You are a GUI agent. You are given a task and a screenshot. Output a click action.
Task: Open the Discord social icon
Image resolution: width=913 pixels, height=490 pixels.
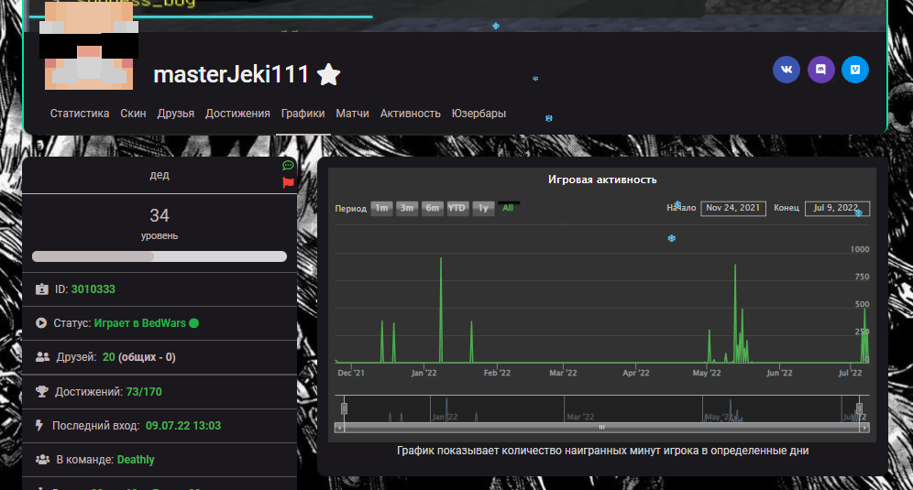[820, 70]
